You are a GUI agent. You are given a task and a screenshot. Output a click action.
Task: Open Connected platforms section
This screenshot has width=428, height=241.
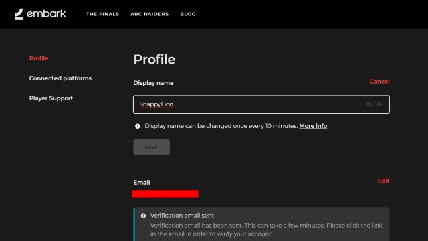click(60, 78)
